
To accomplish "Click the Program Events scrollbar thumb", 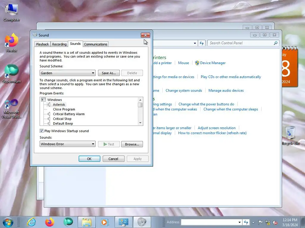I will (x=140, y=105).
